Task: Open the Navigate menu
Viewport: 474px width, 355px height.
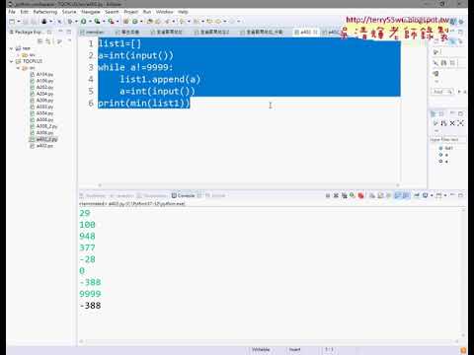Action: coord(91,12)
